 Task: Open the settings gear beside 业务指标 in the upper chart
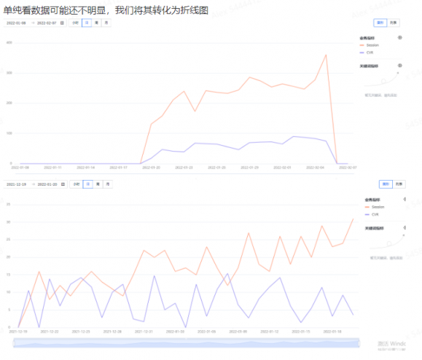pos(400,38)
